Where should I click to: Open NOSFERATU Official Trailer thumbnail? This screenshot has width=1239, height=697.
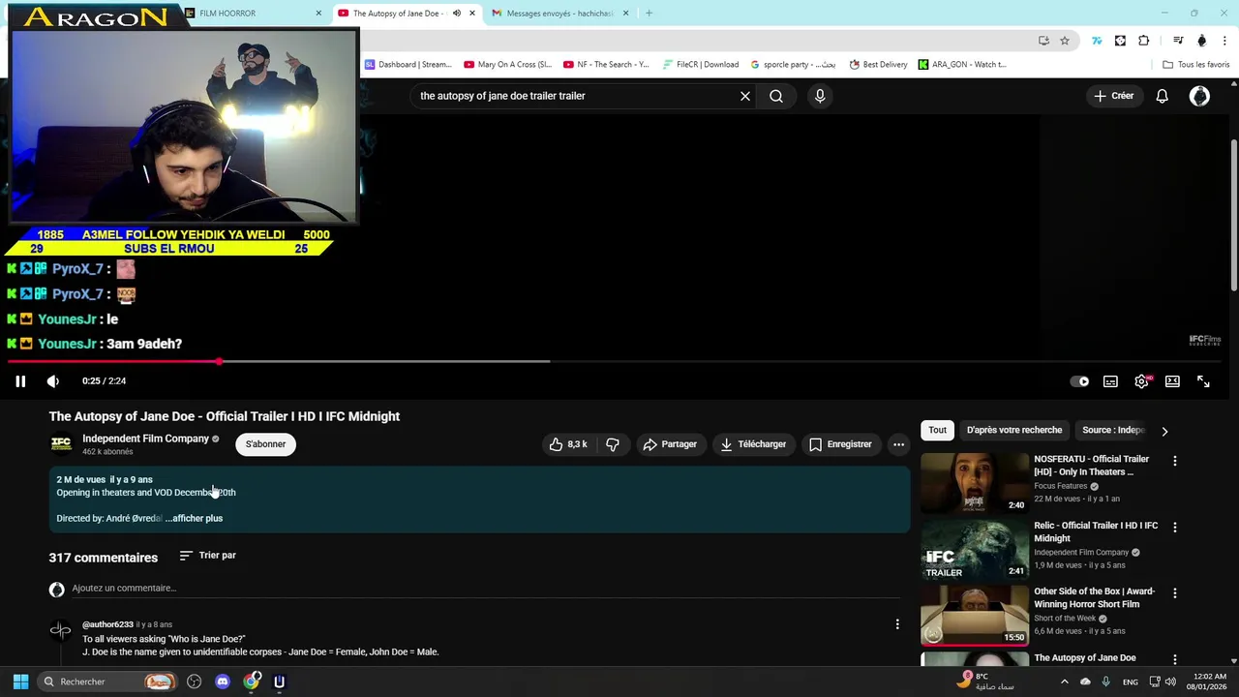[x=974, y=483]
